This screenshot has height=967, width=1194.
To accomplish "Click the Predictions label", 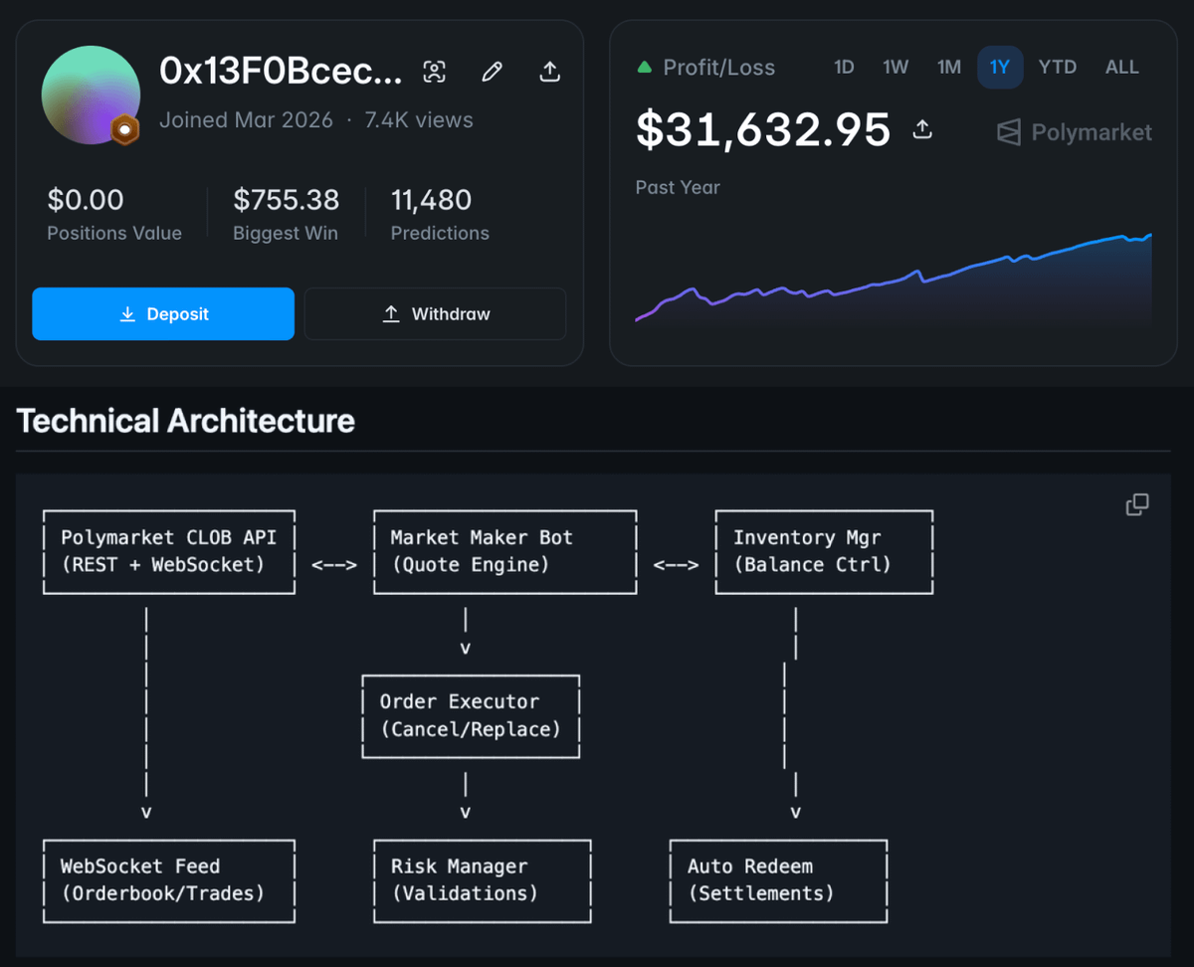I will click(440, 233).
